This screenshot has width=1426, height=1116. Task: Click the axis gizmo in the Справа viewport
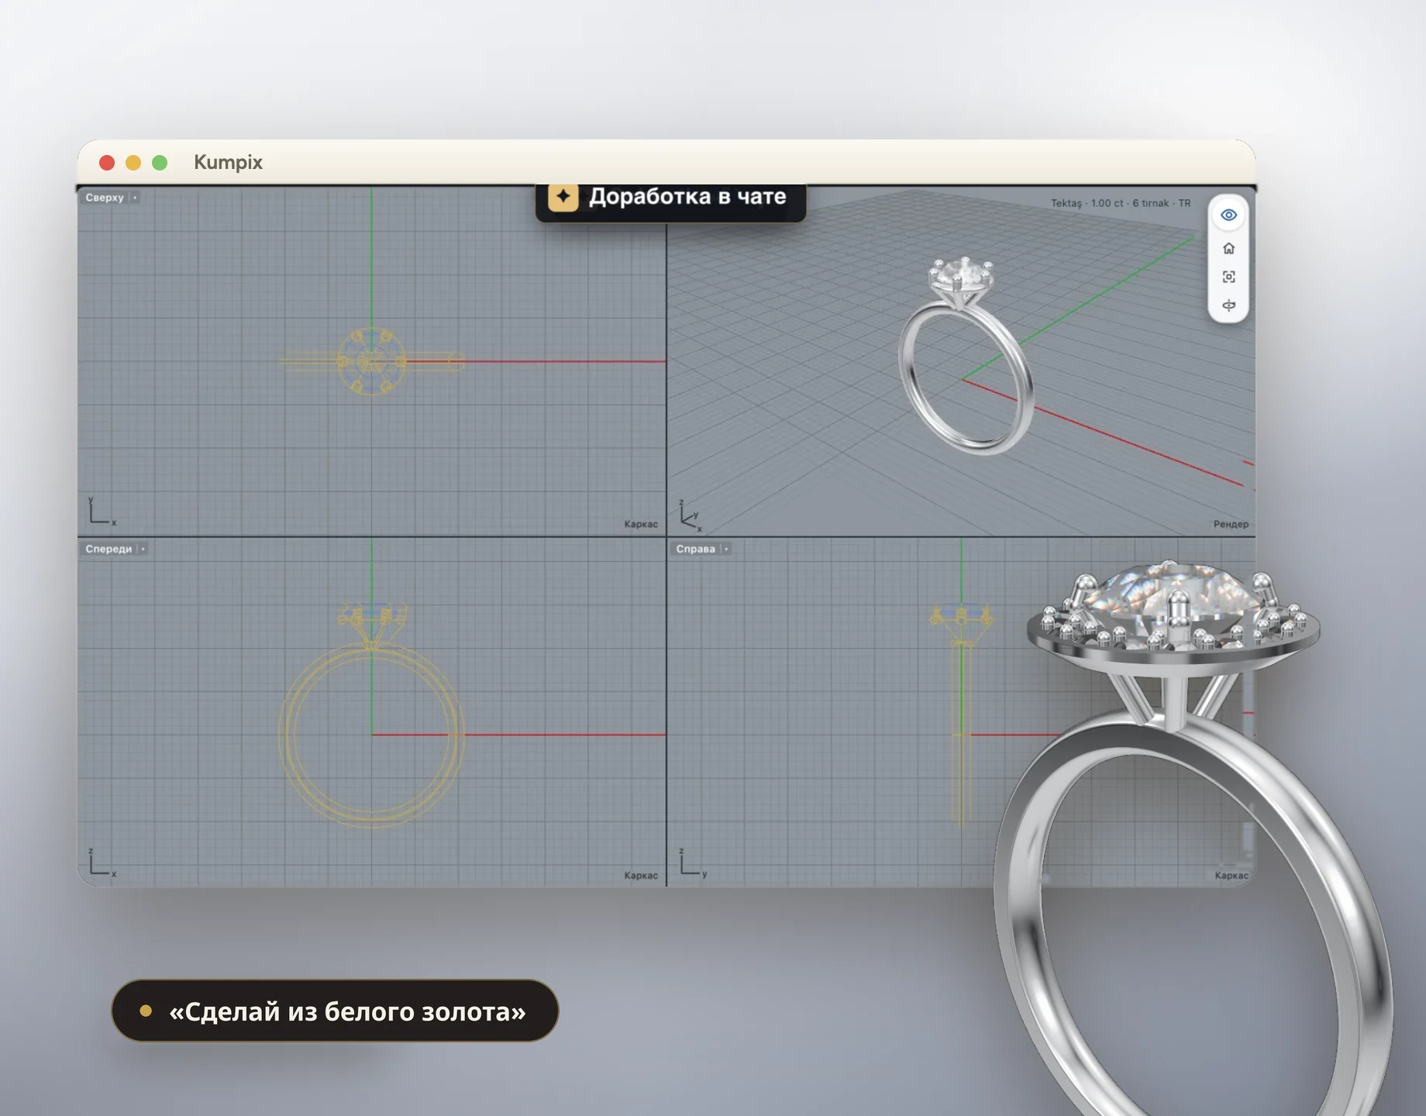click(692, 863)
